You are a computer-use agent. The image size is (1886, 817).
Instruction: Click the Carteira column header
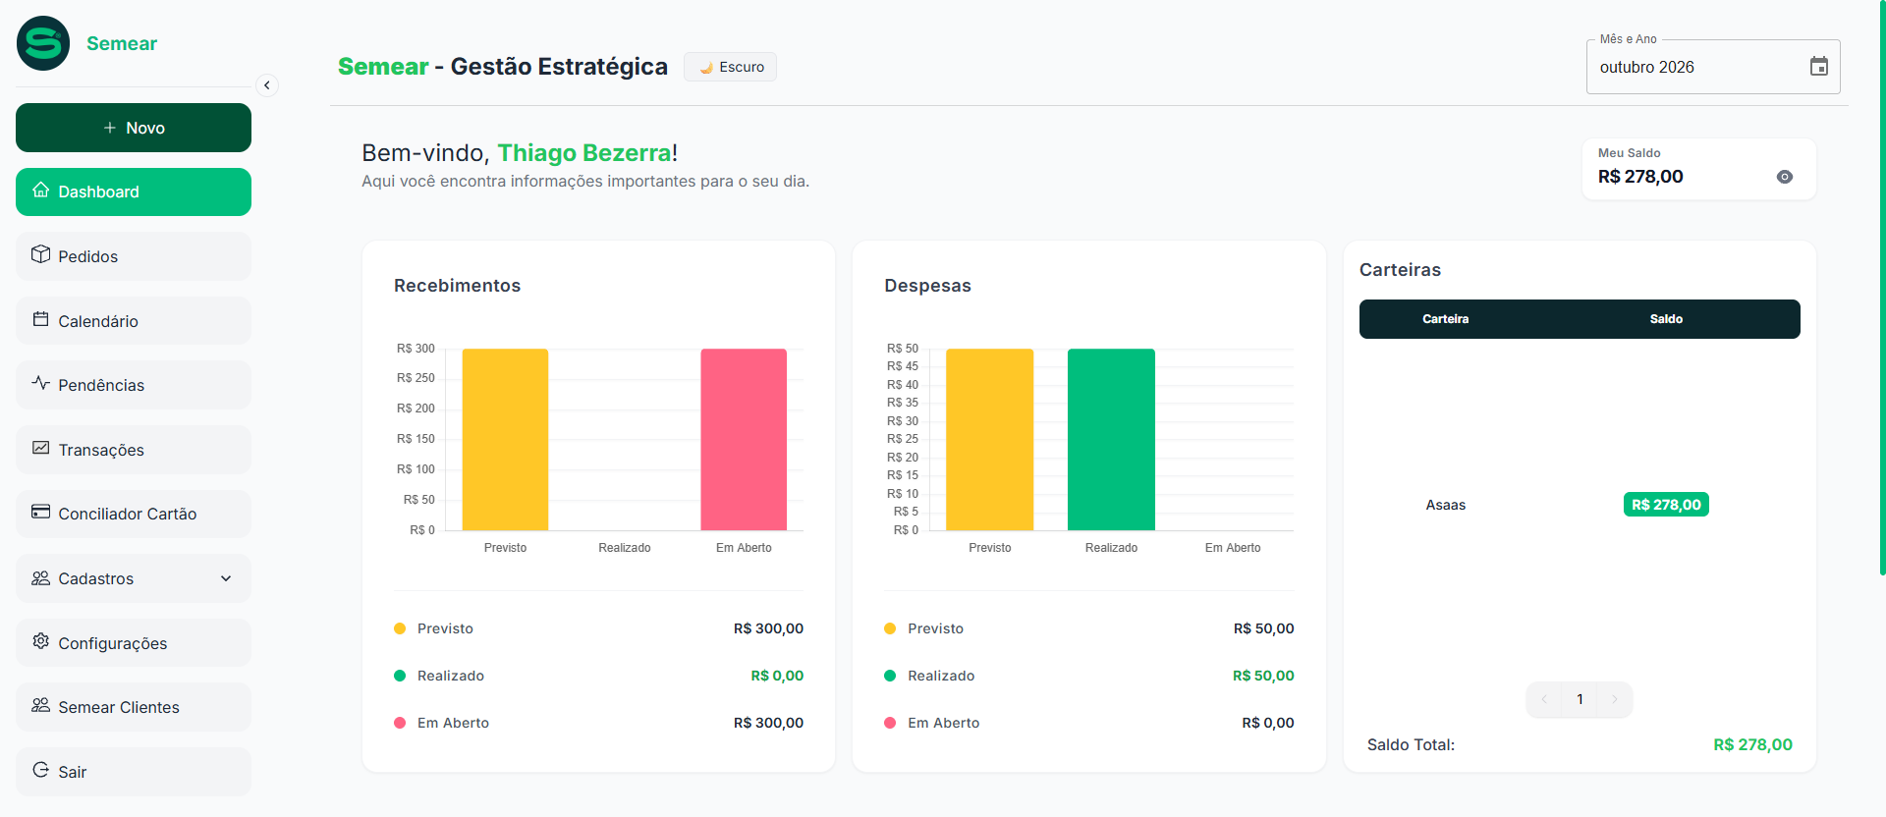coord(1445,319)
